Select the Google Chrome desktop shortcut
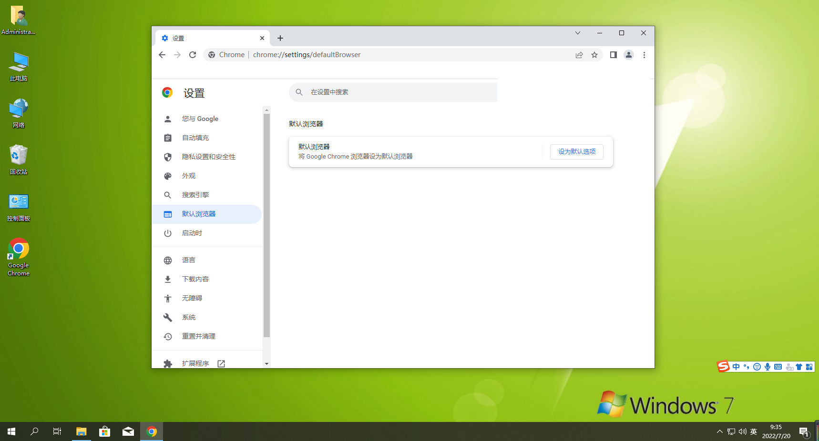The image size is (819, 441). (x=19, y=257)
